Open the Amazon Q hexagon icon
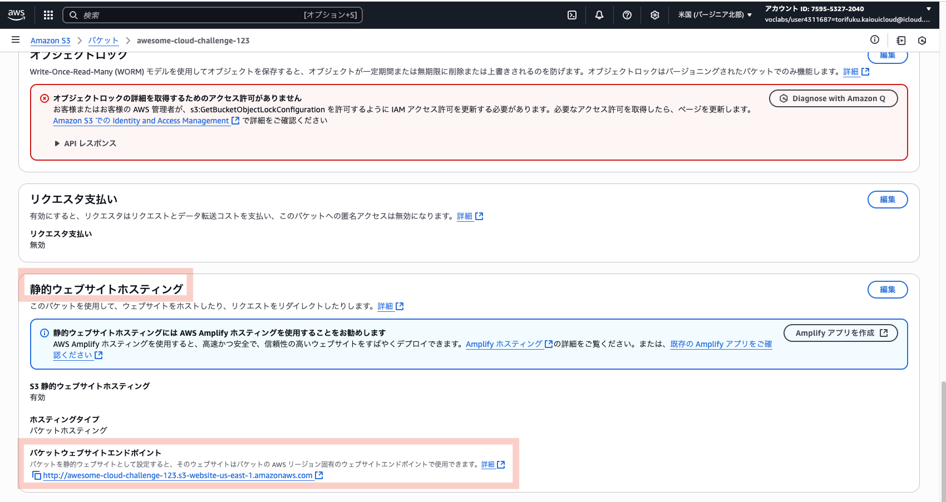This screenshot has width=946, height=502. pyautogui.click(x=922, y=41)
